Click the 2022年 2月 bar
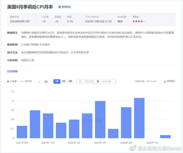The width and height of the screenshot is (183, 153). click(x=87, y=126)
